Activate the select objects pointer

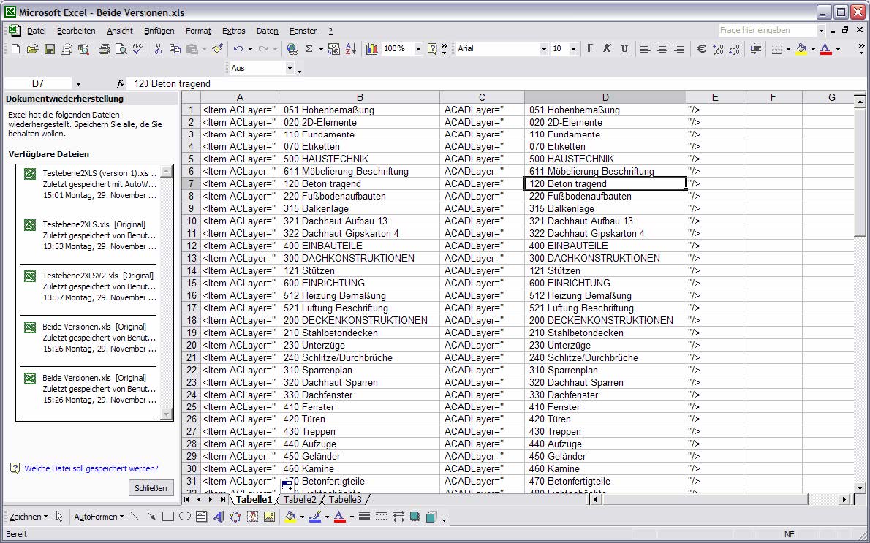pyautogui.click(x=59, y=517)
